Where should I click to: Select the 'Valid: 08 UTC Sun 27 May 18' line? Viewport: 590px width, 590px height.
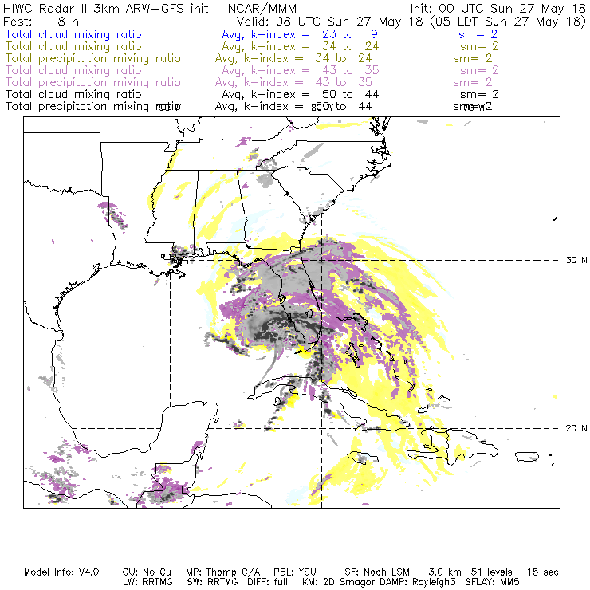tap(330, 21)
